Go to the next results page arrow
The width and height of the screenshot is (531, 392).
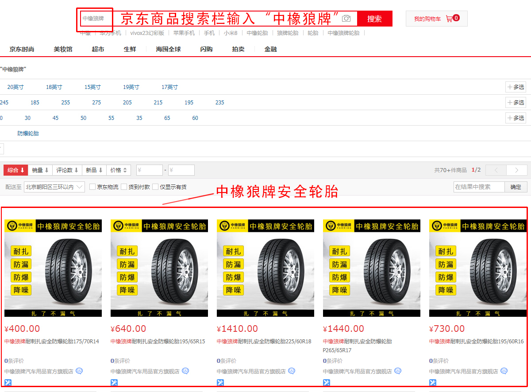[x=517, y=170]
